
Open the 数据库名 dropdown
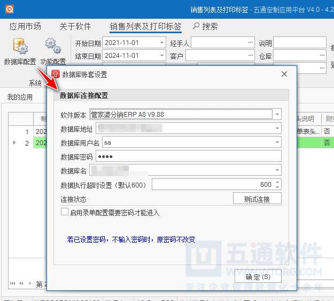pyautogui.click(x=277, y=170)
